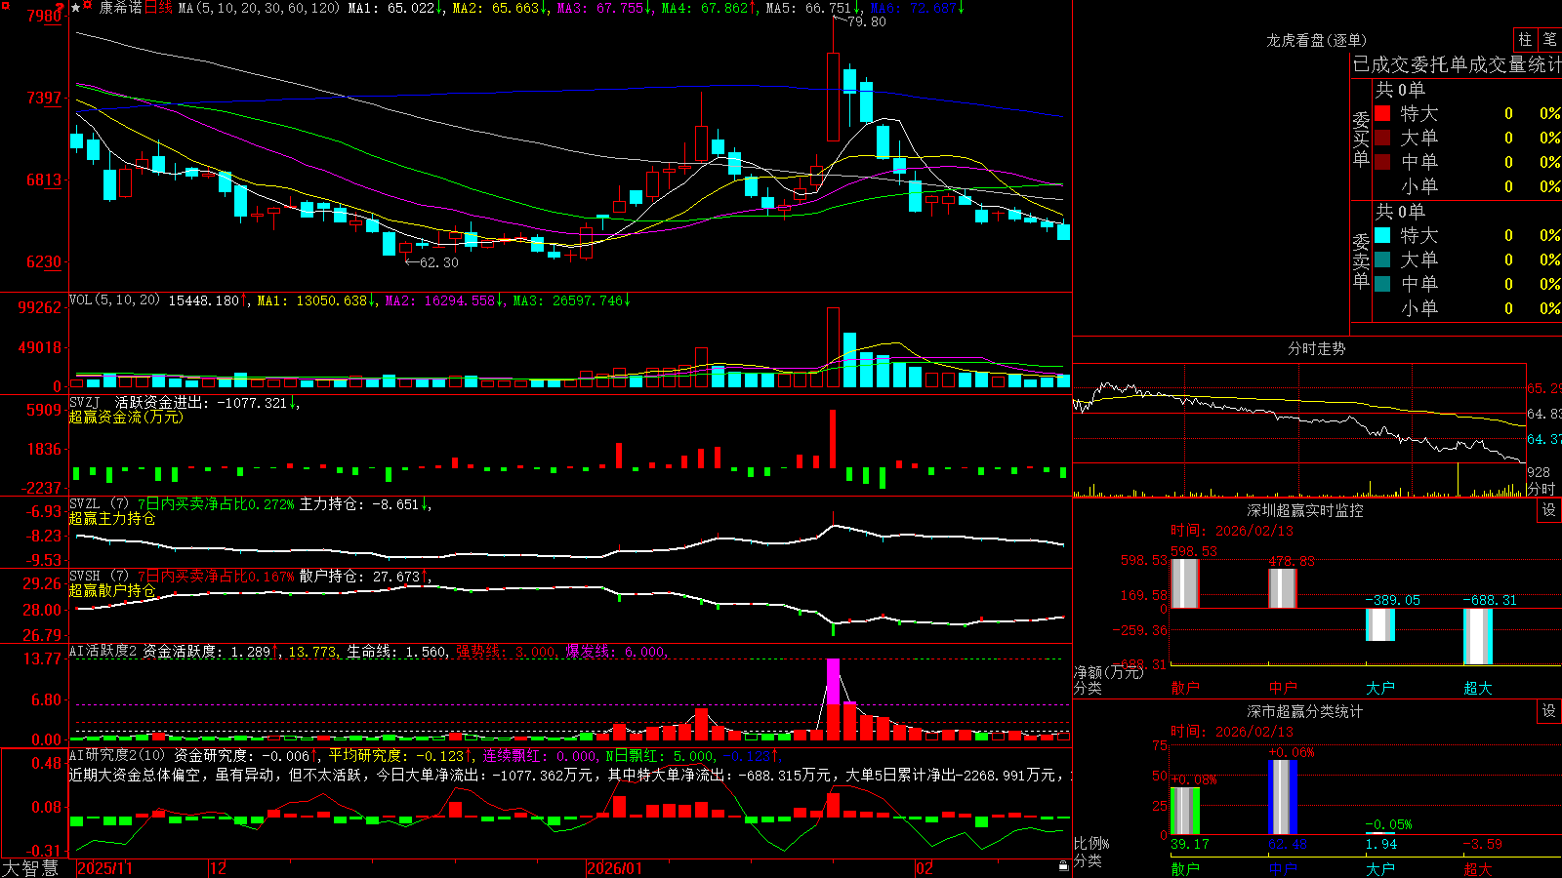Click the AI活跃度2 indicator label

103,651
